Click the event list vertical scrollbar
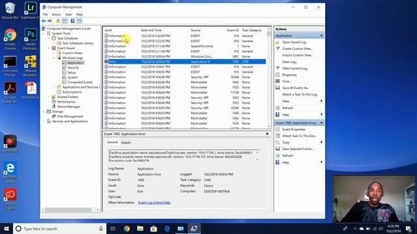 269,77
